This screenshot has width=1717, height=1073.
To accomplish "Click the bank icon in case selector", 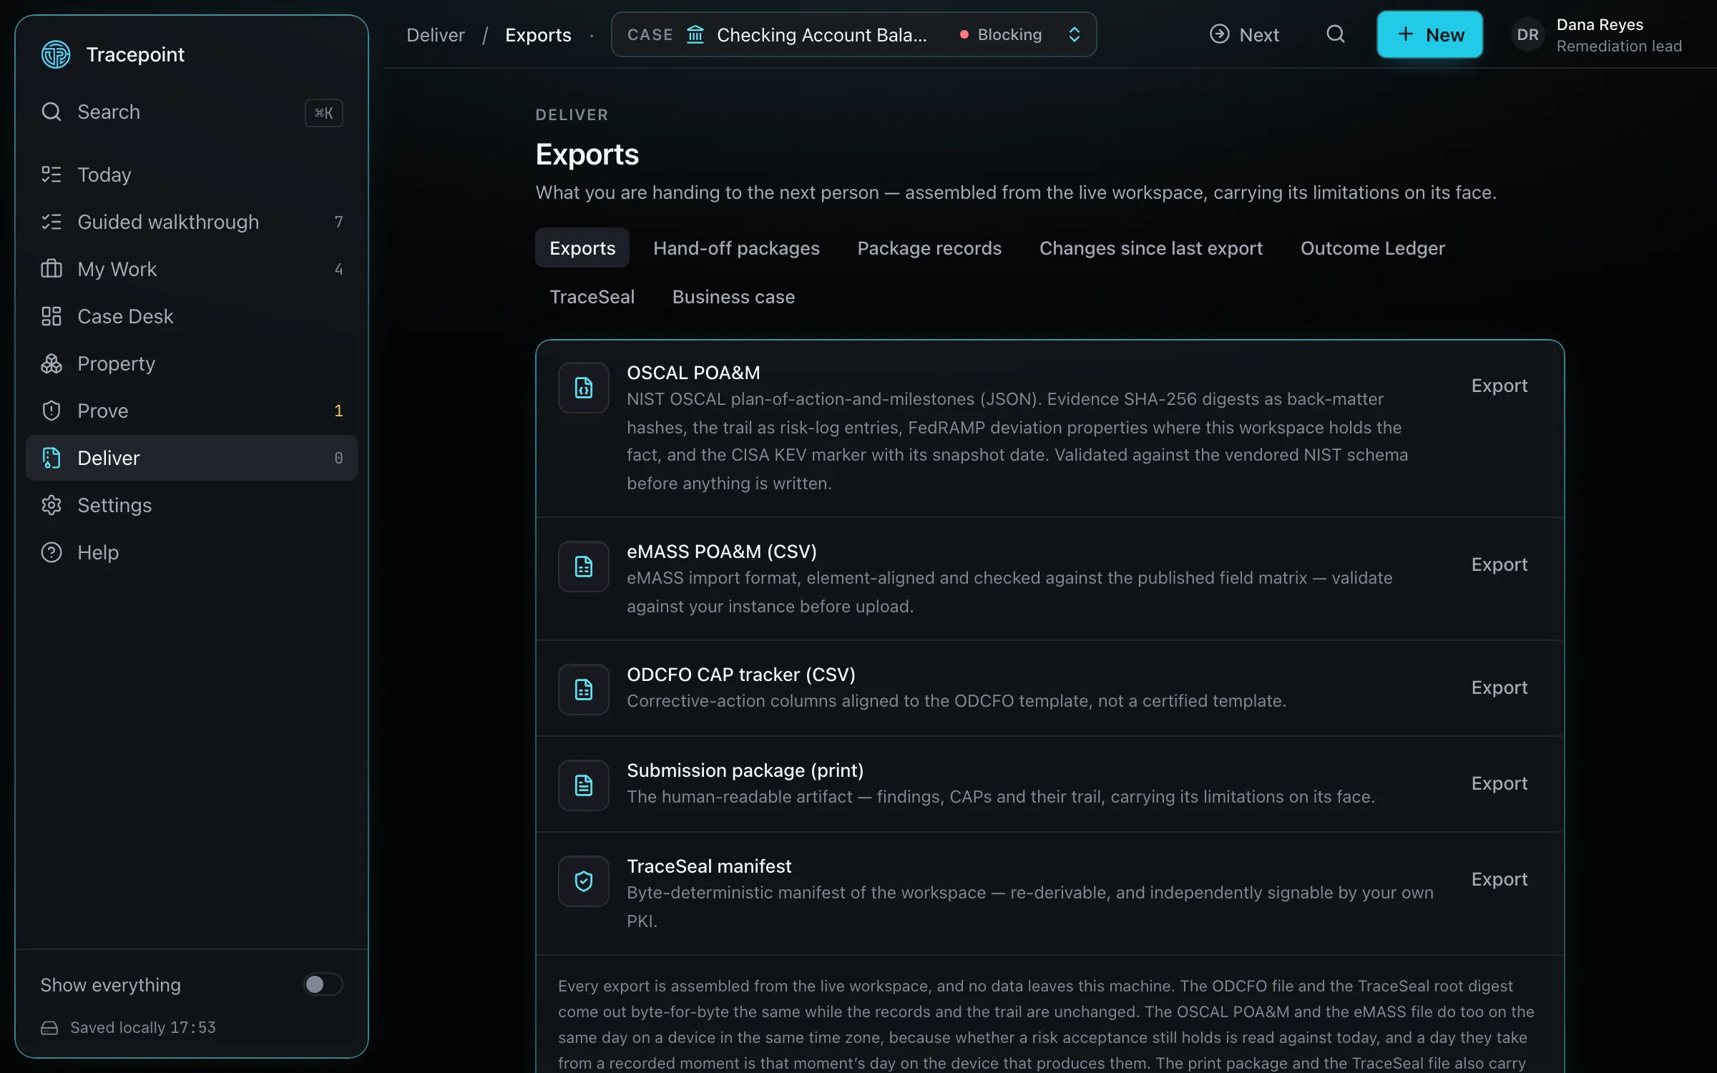I will point(695,34).
